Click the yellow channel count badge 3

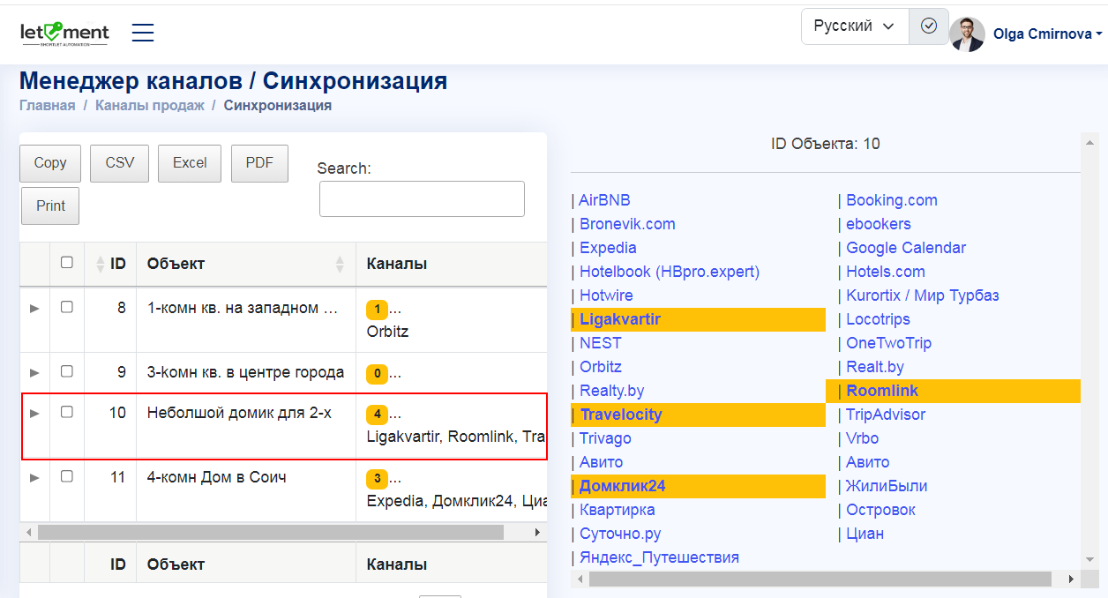point(377,479)
